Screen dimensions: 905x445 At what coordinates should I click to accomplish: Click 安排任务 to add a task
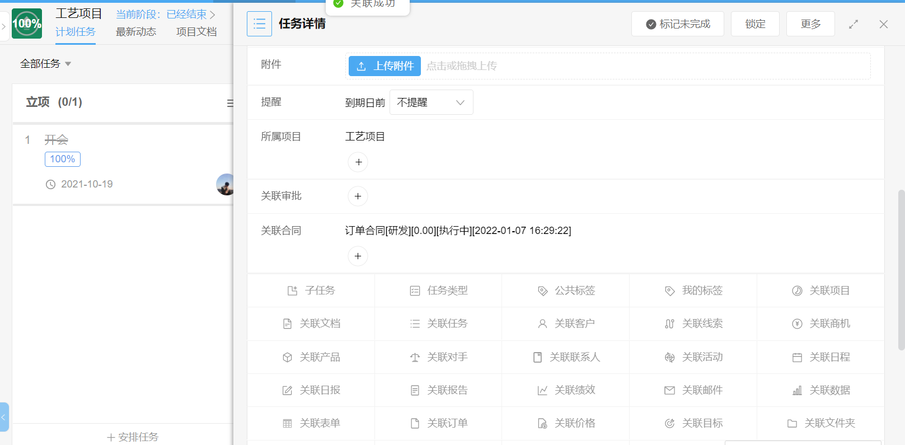(133, 437)
